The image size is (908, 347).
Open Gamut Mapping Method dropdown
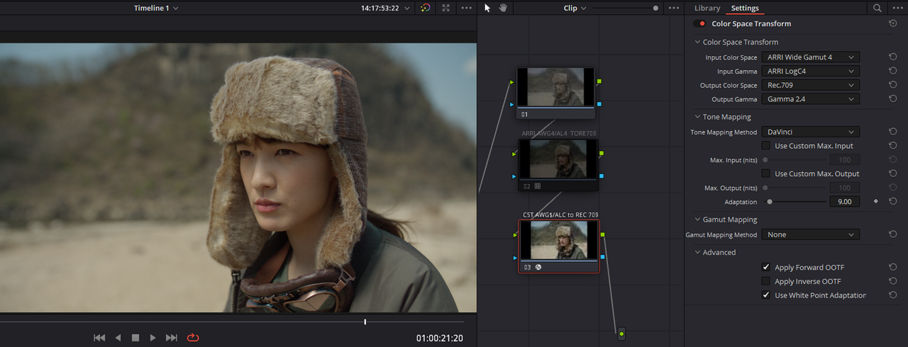810,234
